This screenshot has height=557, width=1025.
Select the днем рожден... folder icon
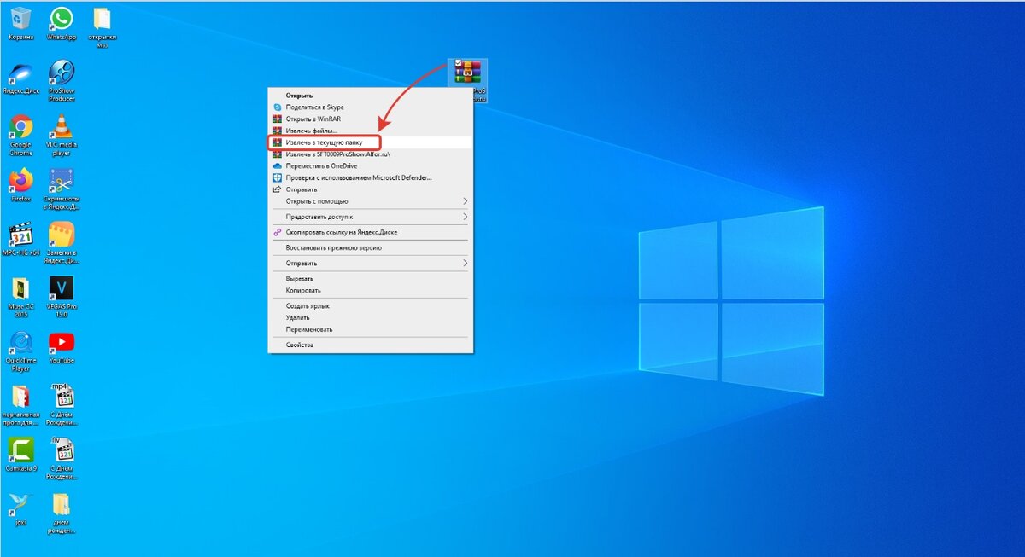coord(61,513)
